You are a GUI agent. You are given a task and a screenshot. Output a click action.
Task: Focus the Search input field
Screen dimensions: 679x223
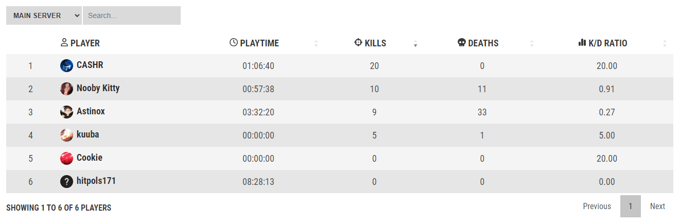point(132,15)
